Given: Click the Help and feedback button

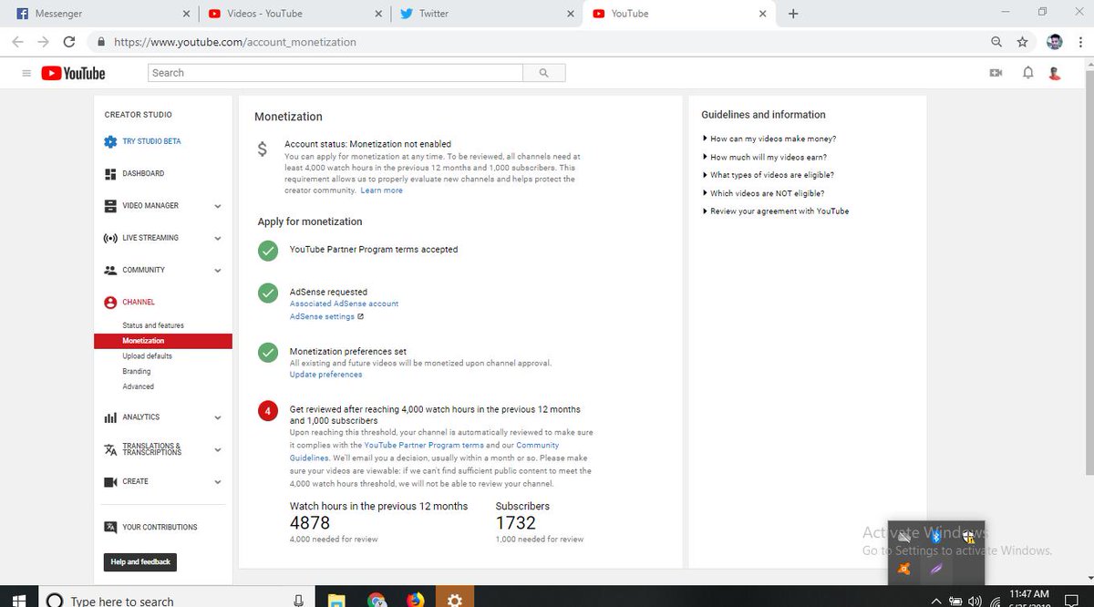Looking at the screenshot, I should click(x=140, y=562).
